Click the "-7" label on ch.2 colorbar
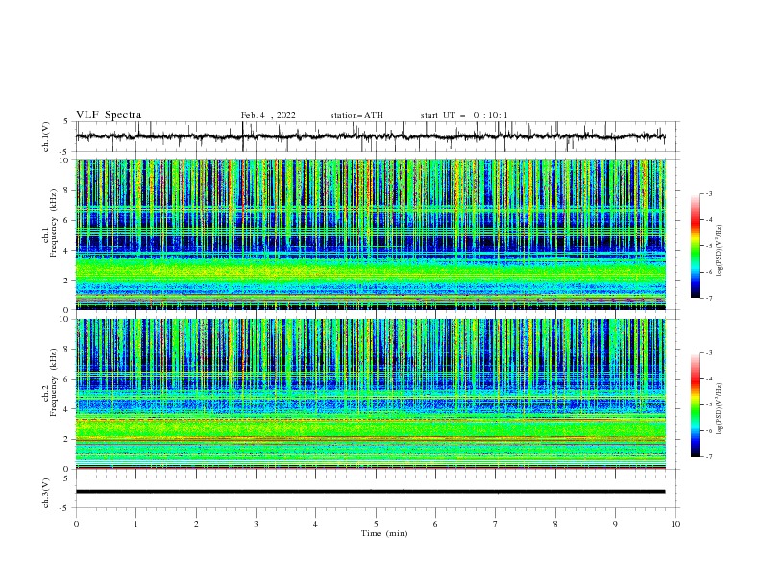Screen dimensions: 761x588 coord(709,457)
